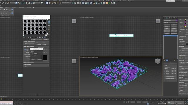Screen dimensions: 188x105
Task: Choose the Select and Scale tool
Action: tap(31, 3)
